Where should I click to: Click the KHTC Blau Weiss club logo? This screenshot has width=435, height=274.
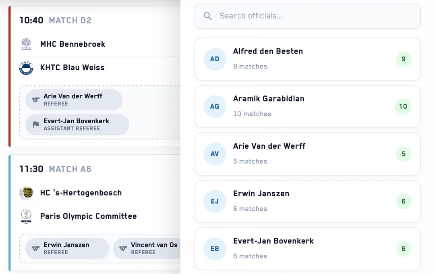(x=26, y=68)
